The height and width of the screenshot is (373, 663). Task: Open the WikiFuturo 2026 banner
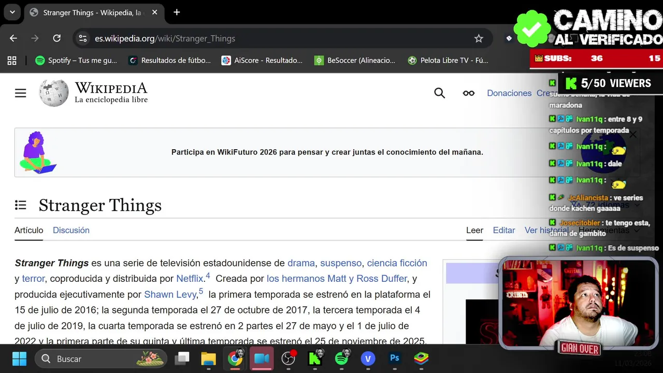coord(327,152)
